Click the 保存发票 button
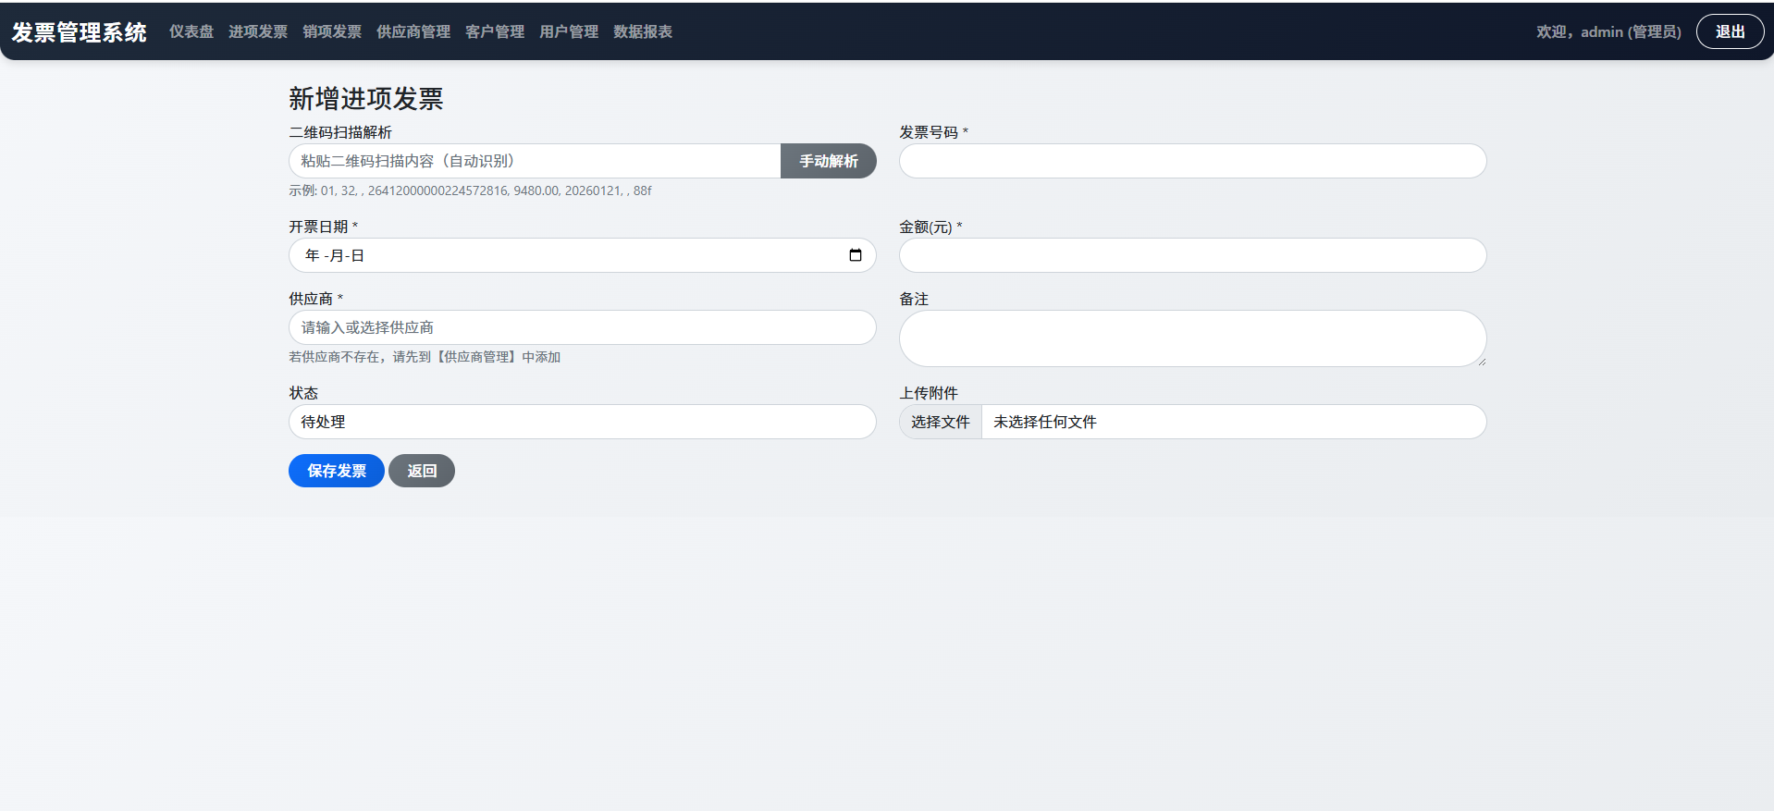This screenshot has height=811, width=1774. pos(336,471)
